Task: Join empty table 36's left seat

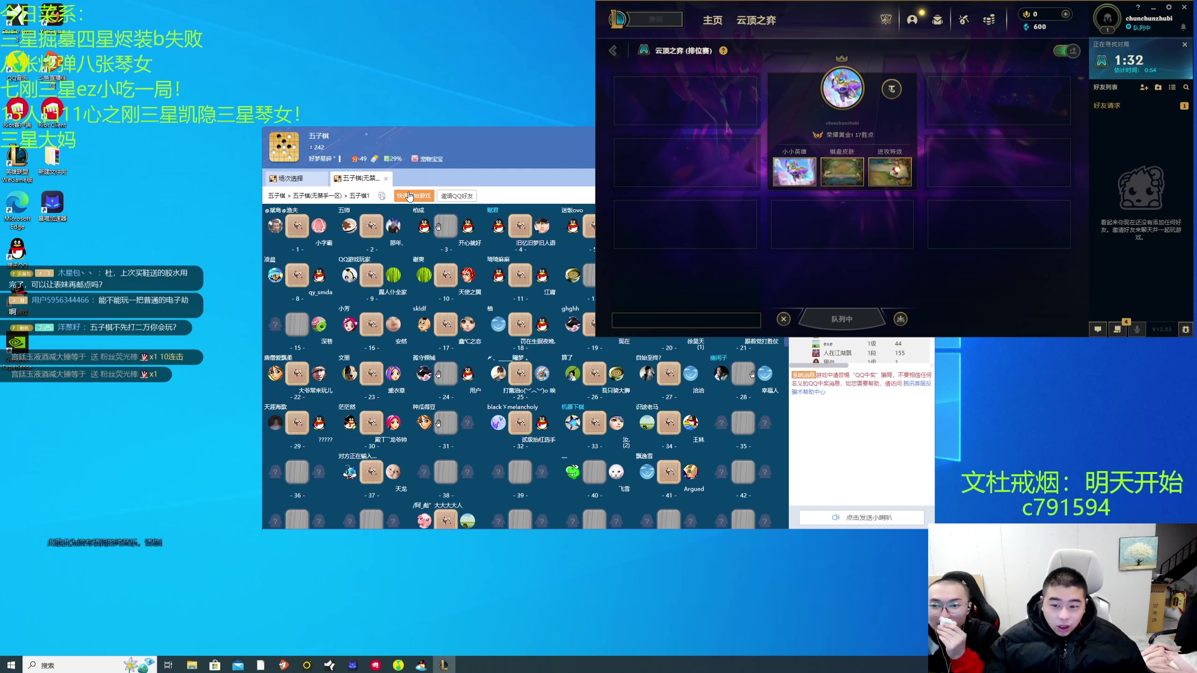Action: (275, 472)
